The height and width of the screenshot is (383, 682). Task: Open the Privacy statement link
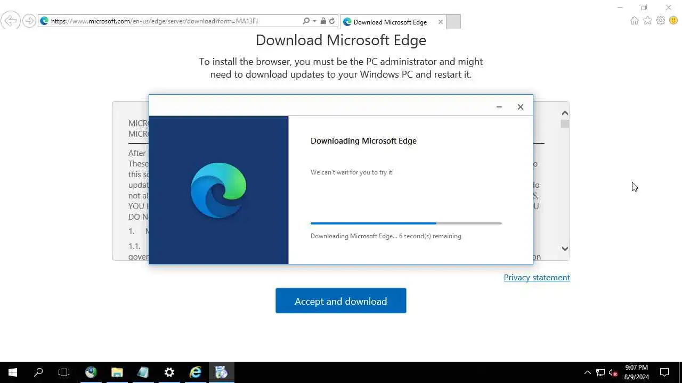pyautogui.click(x=537, y=278)
